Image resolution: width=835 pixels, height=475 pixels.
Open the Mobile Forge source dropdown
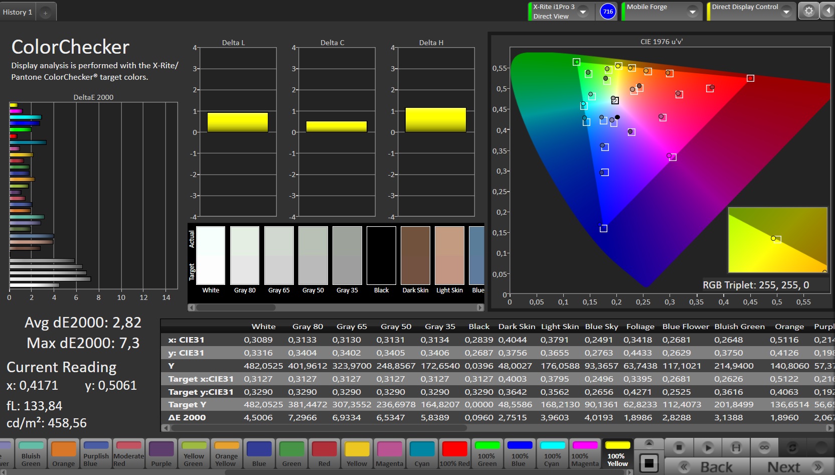(692, 12)
